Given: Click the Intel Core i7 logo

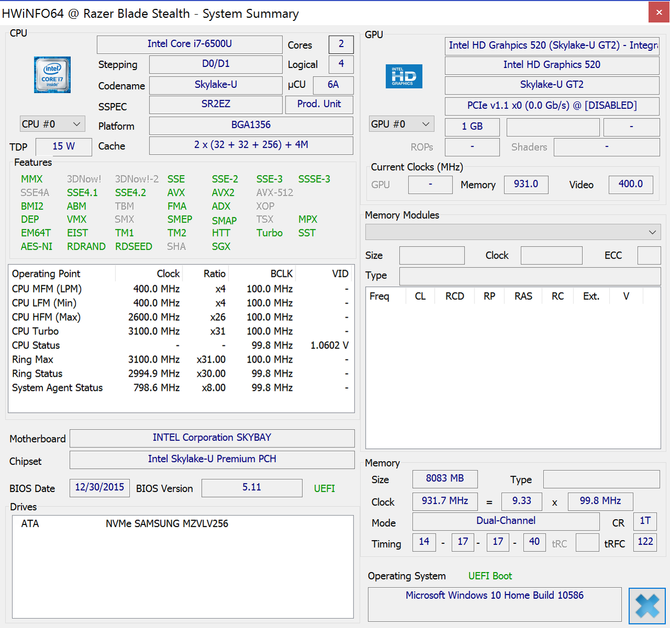Looking at the screenshot, I should tap(52, 75).
